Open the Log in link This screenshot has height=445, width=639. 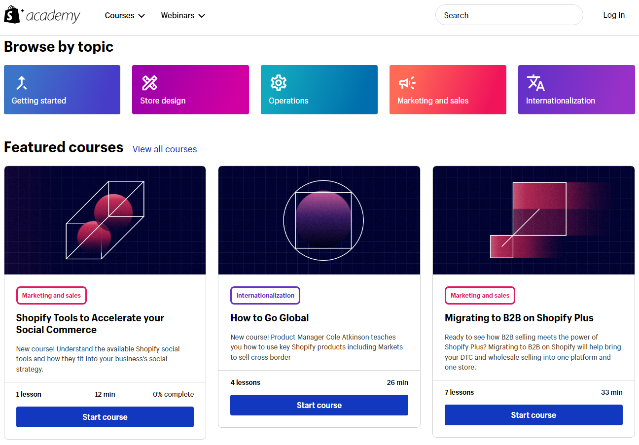(614, 15)
